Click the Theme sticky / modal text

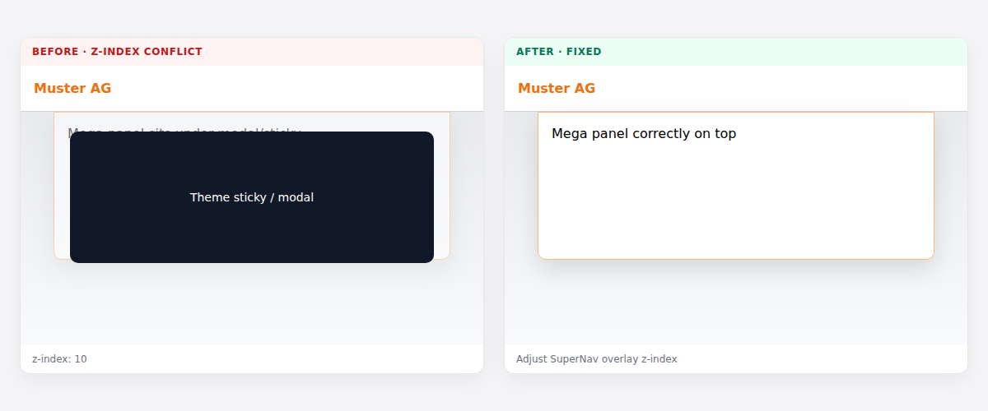point(252,197)
